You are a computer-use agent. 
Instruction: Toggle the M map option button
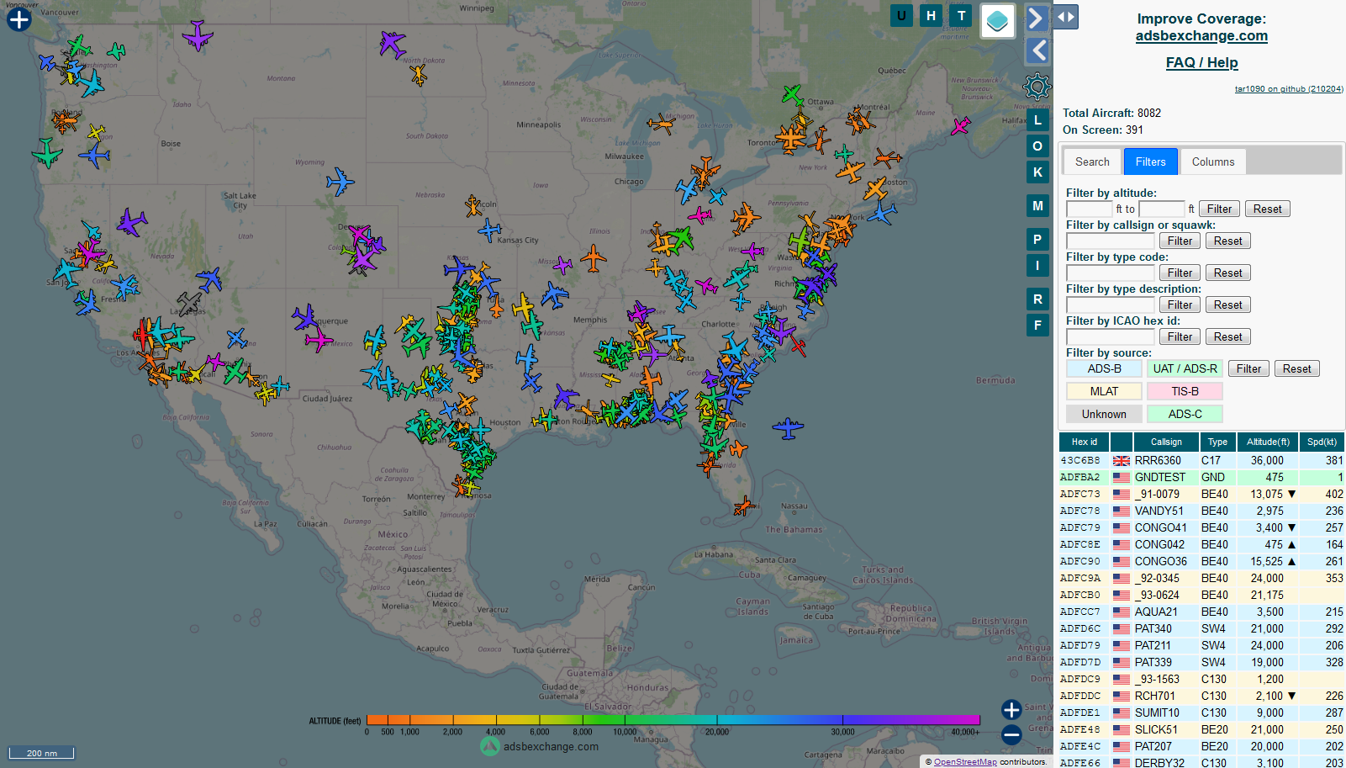[x=1037, y=206]
